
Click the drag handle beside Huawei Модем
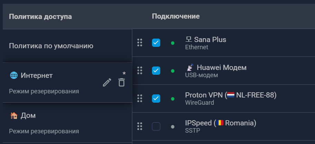click(140, 71)
